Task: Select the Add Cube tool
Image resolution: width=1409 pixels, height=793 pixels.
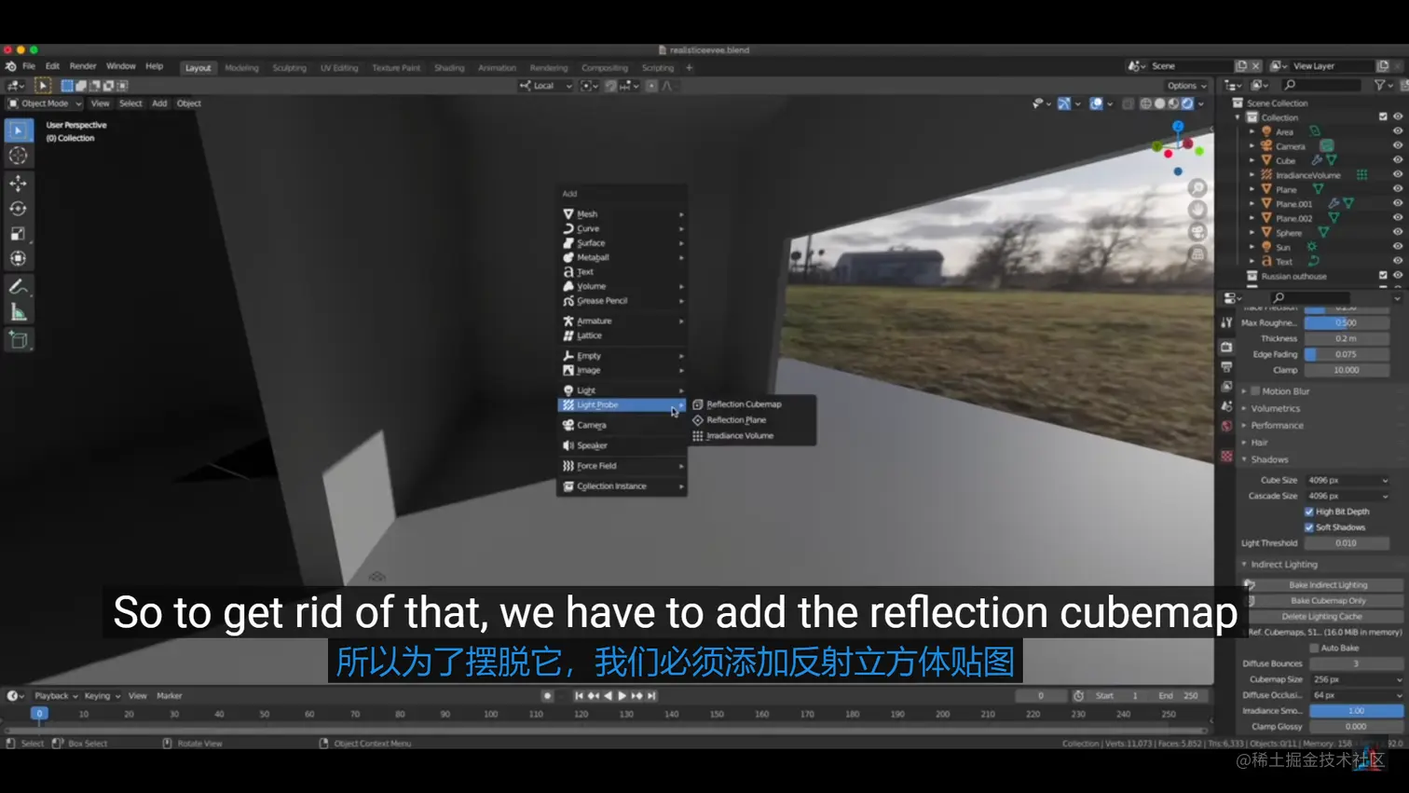Action: click(19, 339)
